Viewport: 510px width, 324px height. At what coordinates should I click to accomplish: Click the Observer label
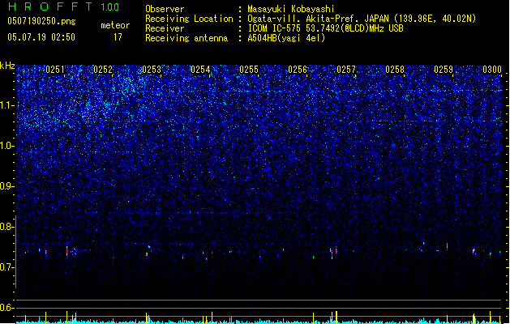[165, 9]
